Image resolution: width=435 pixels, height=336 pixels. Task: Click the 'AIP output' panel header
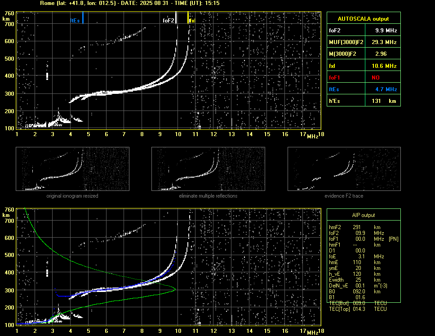point(364,215)
